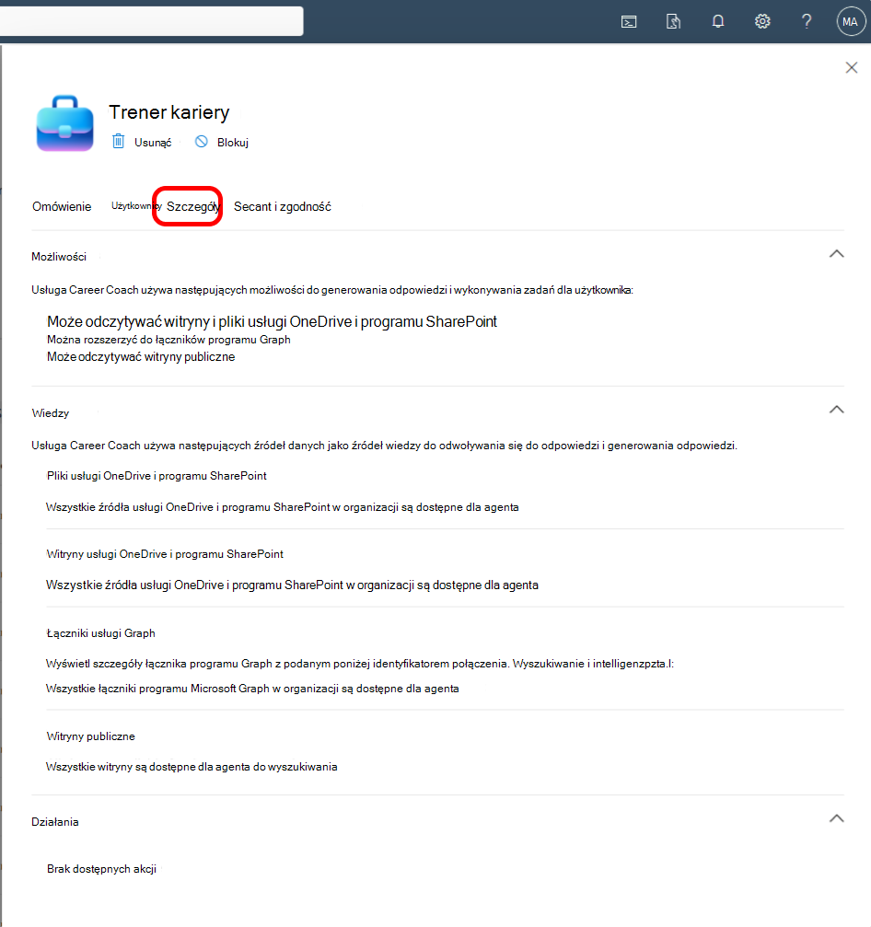This screenshot has height=927, width=871.
Task: Click trash icon next to Usunąć
Action: coord(118,141)
